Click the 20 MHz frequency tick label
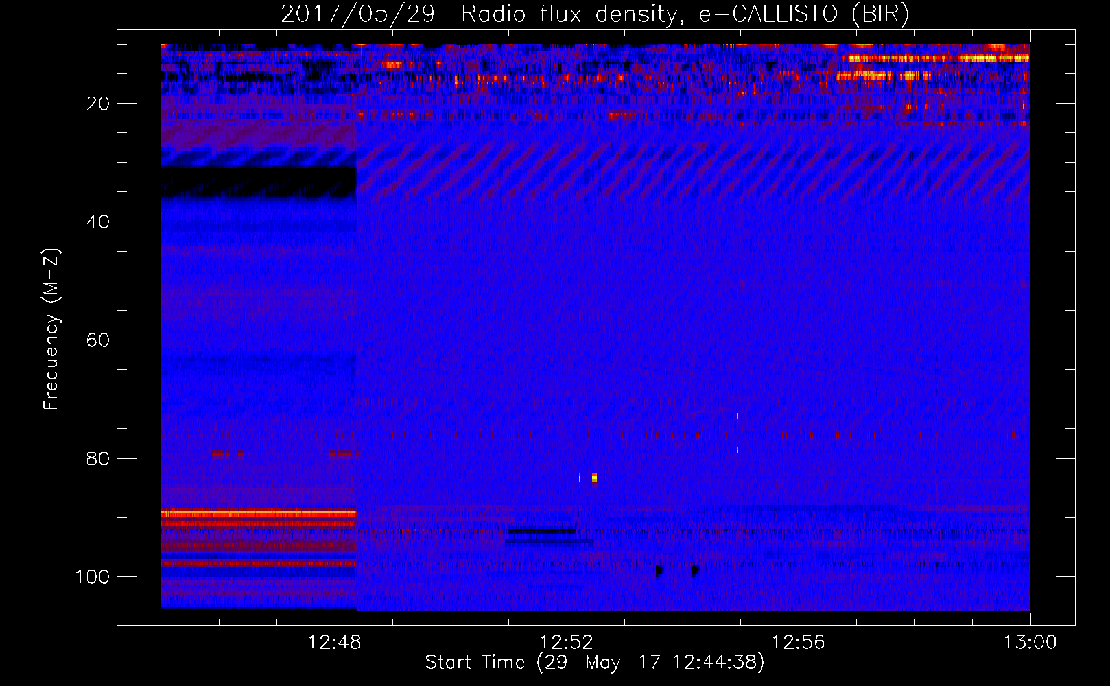This screenshot has width=1110, height=686. (98, 104)
